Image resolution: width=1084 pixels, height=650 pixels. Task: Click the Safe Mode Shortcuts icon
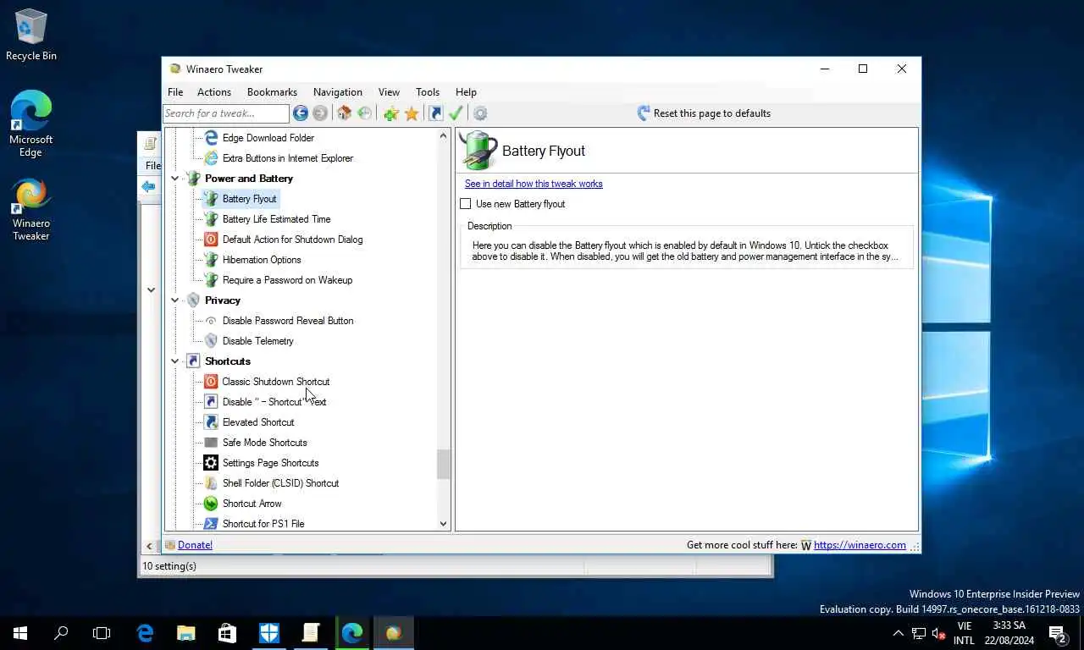[x=211, y=443]
